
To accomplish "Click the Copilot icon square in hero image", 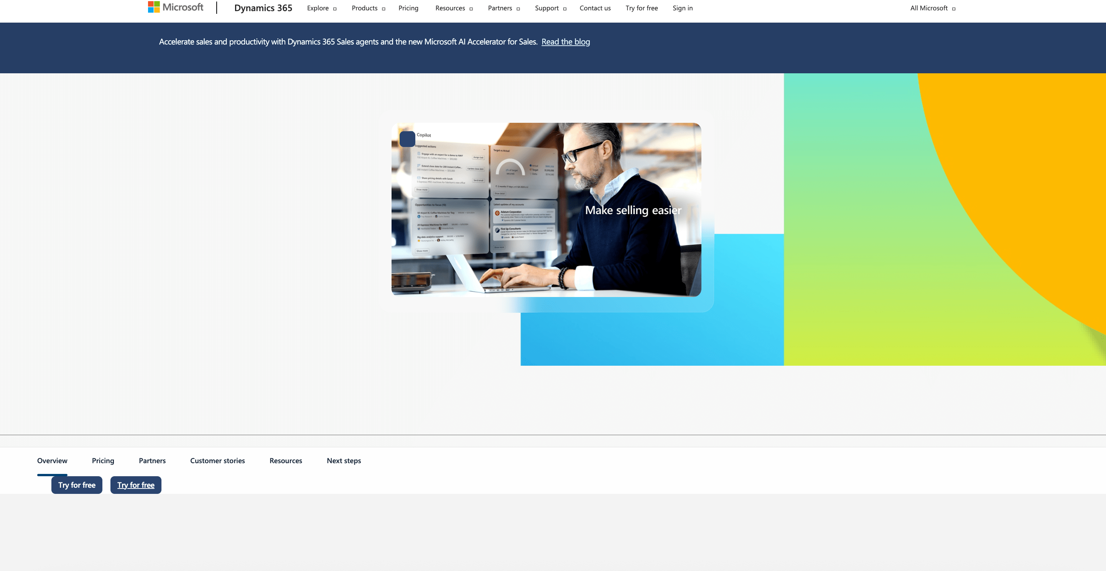I will [407, 139].
